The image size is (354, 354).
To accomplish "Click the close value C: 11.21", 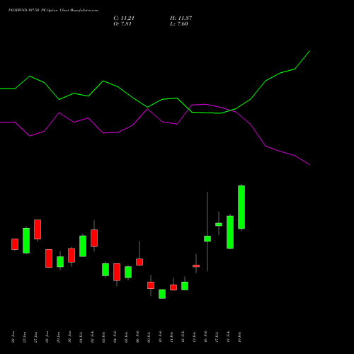I will click(124, 18).
